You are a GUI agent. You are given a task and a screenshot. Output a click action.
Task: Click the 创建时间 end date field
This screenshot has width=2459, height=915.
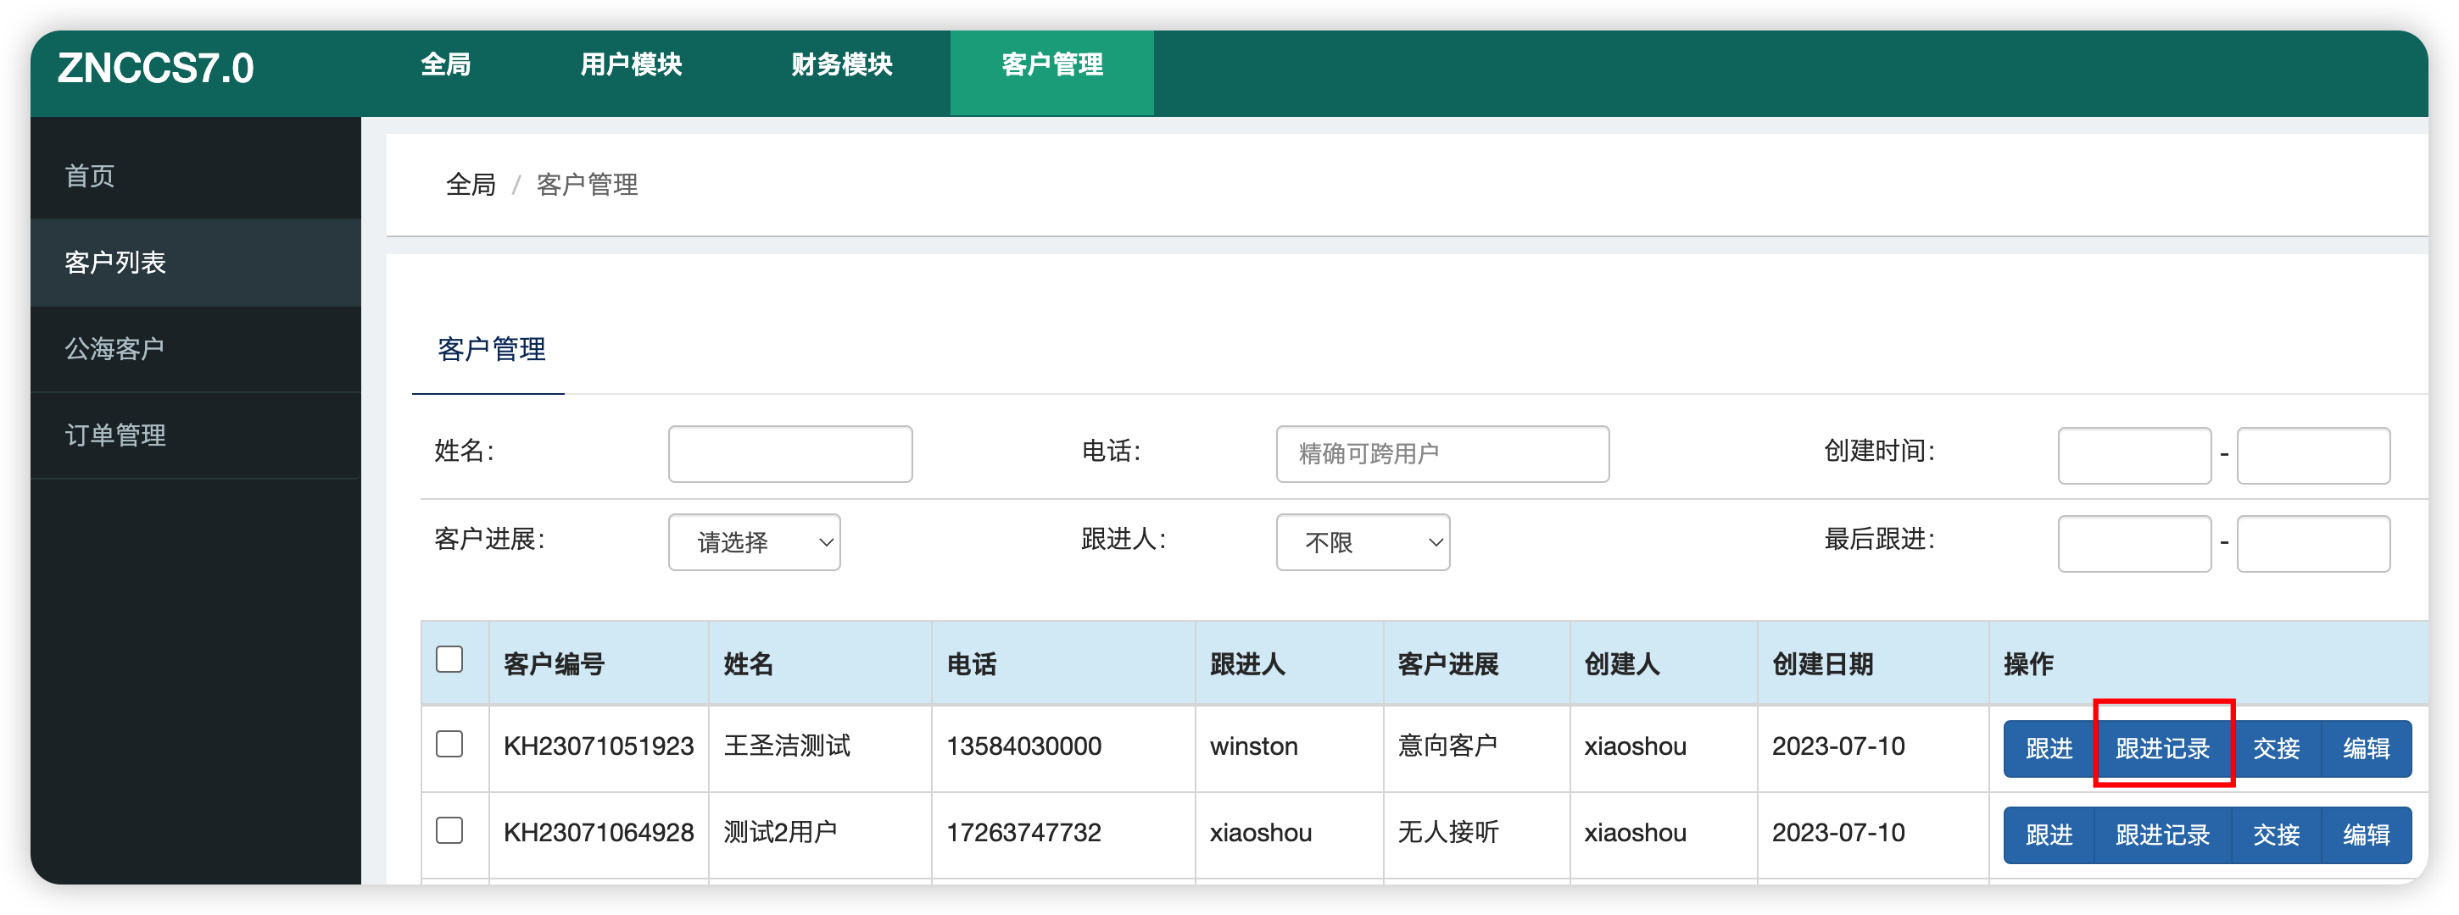pos(2313,455)
